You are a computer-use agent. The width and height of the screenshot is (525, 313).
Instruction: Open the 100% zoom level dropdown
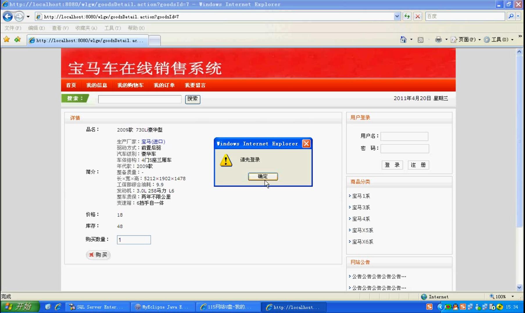(513, 296)
